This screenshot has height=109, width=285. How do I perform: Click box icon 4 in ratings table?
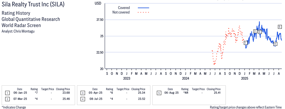coord(83,99)
